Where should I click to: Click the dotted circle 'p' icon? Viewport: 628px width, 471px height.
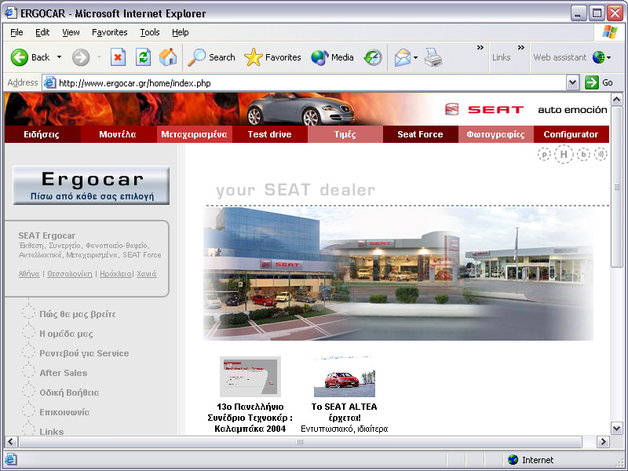544,154
